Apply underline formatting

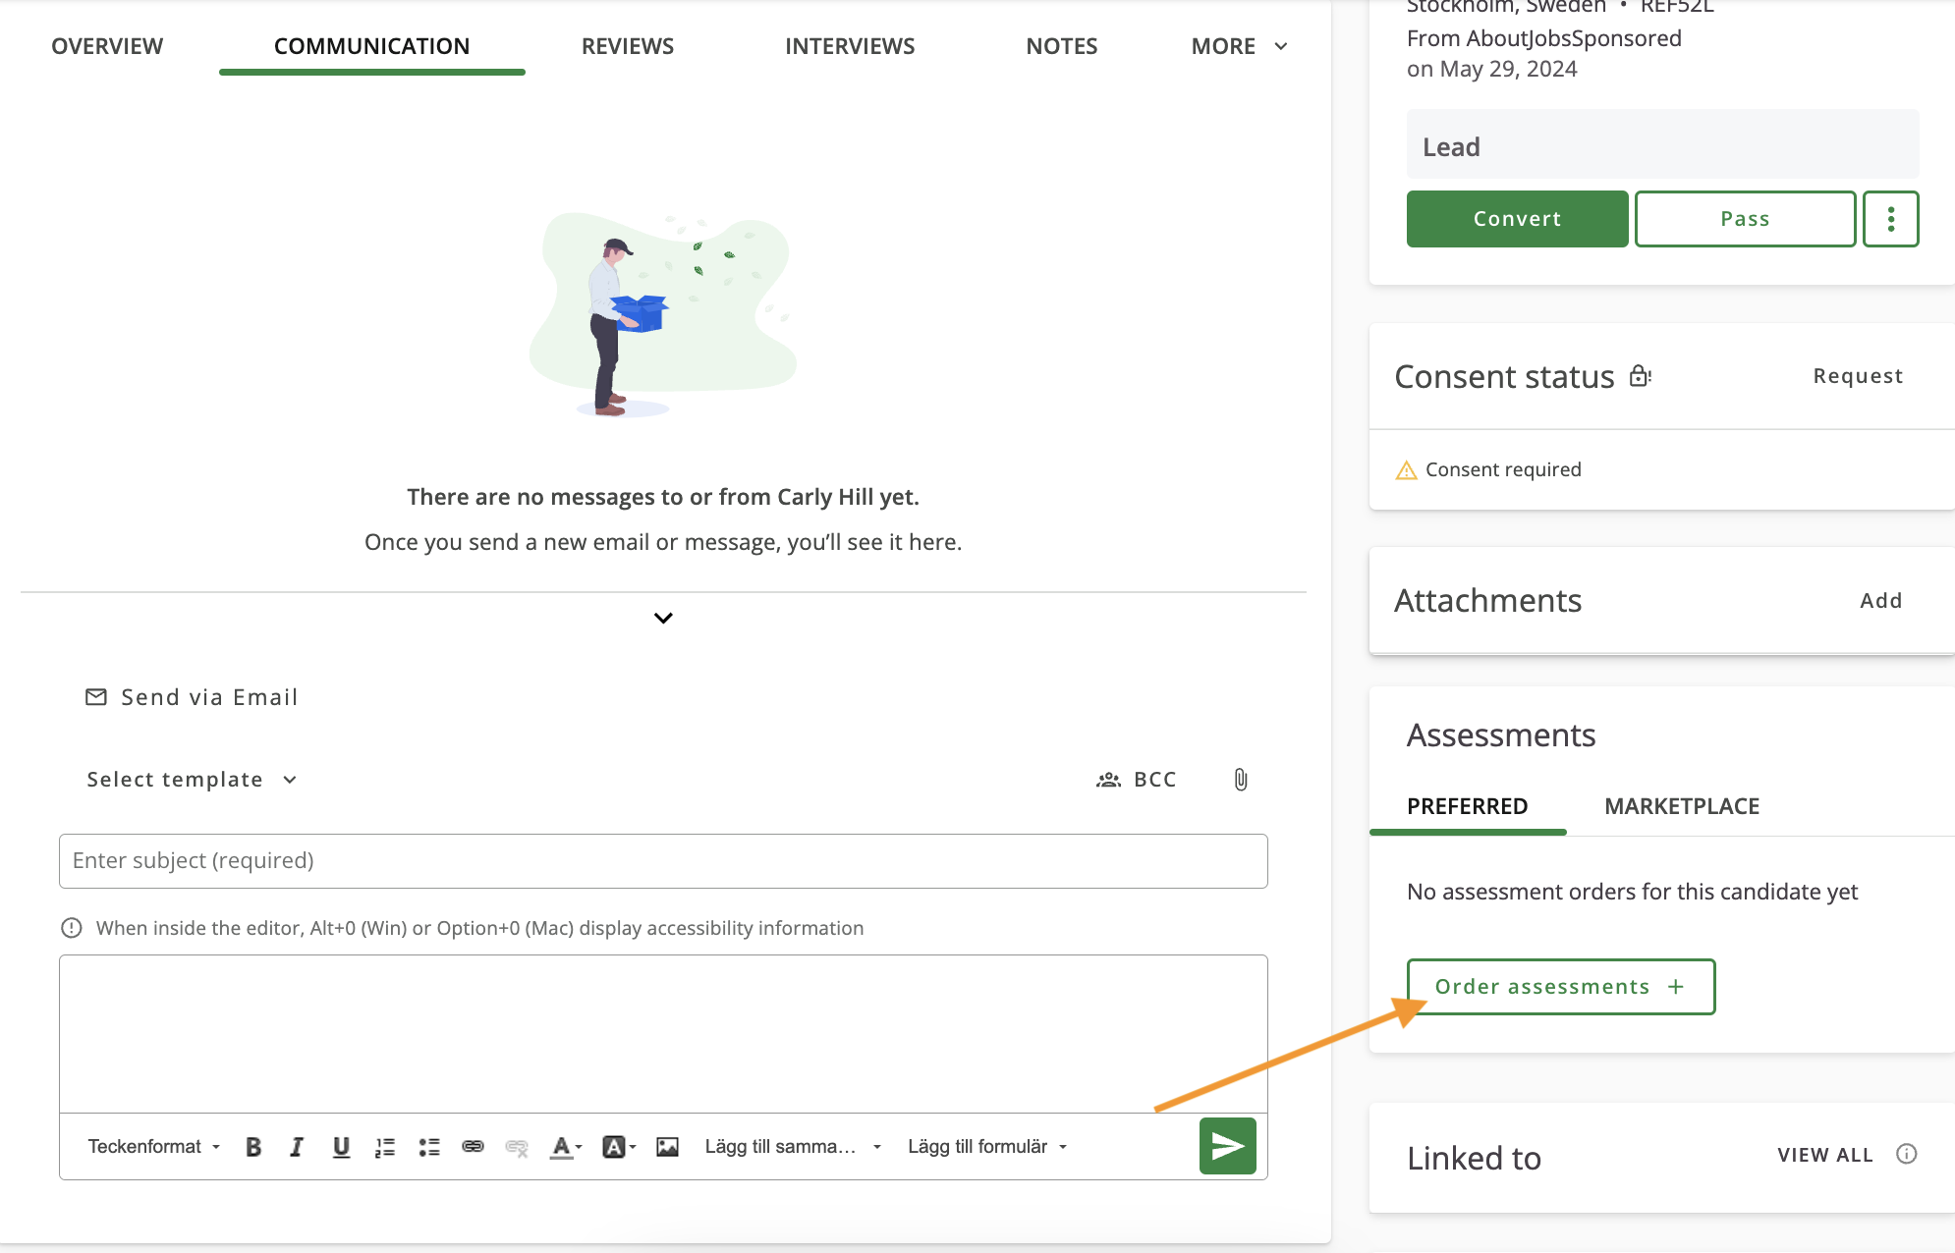click(341, 1145)
